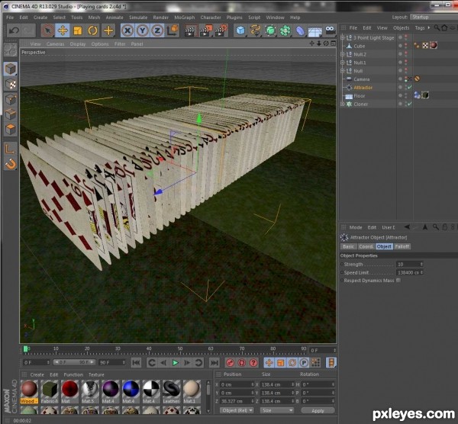Toggle snapping magnet icon
Image resolution: width=458 pixels, height=424 pixels.
tap(11, 164)
